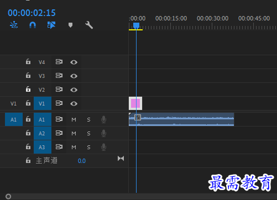Toggle the Snap magnet icon
This screenshot has height=200, width=277.
[x=33, y=25]
